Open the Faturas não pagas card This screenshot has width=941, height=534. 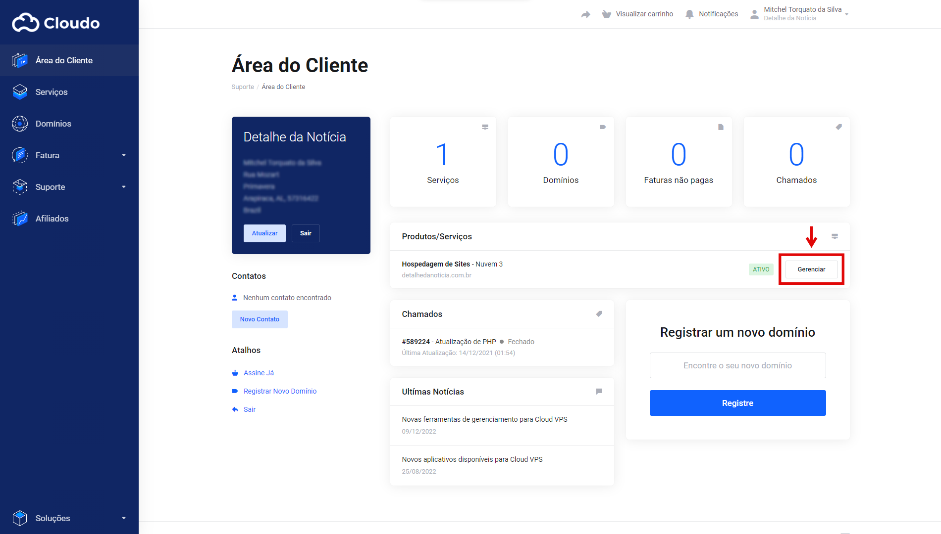(x=679, y=162)
